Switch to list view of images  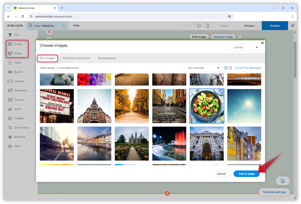point(230,68)
